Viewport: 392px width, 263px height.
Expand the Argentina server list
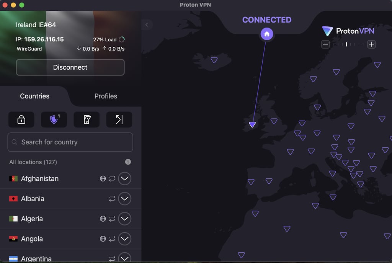click(x=124, y=258)
